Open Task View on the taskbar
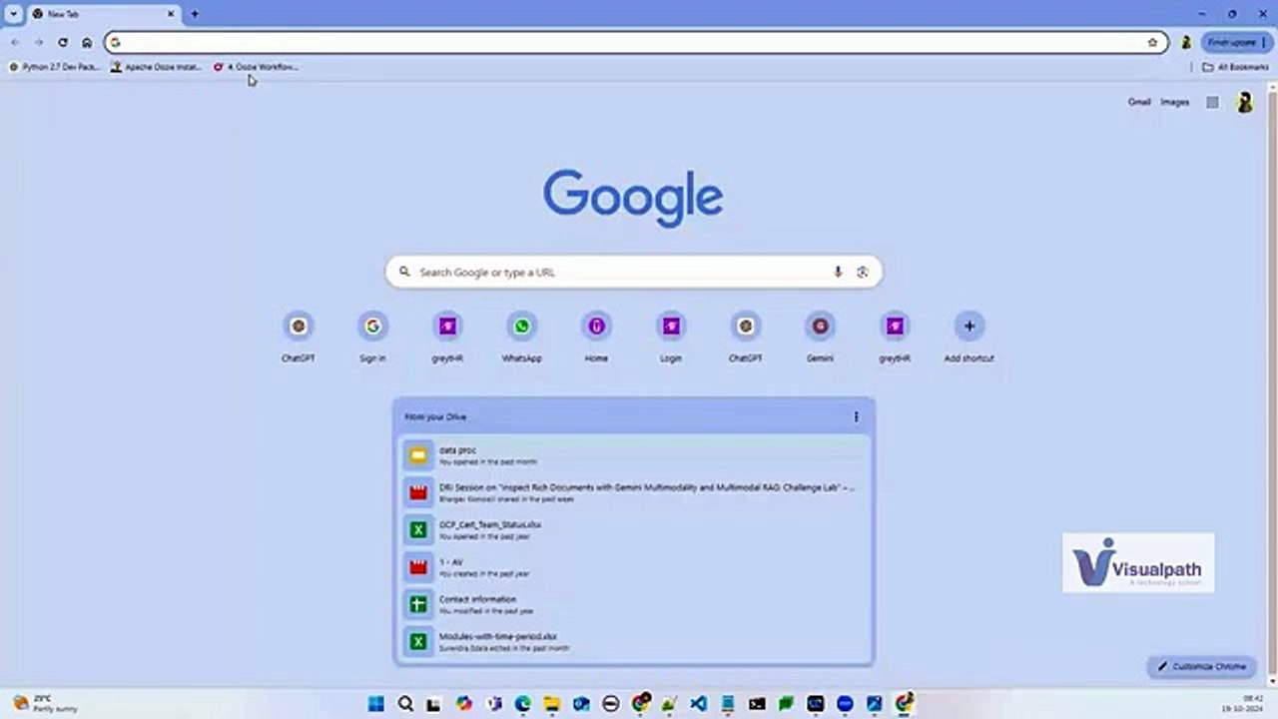Viewport: 1278px width, 719px height. point(434,704)
